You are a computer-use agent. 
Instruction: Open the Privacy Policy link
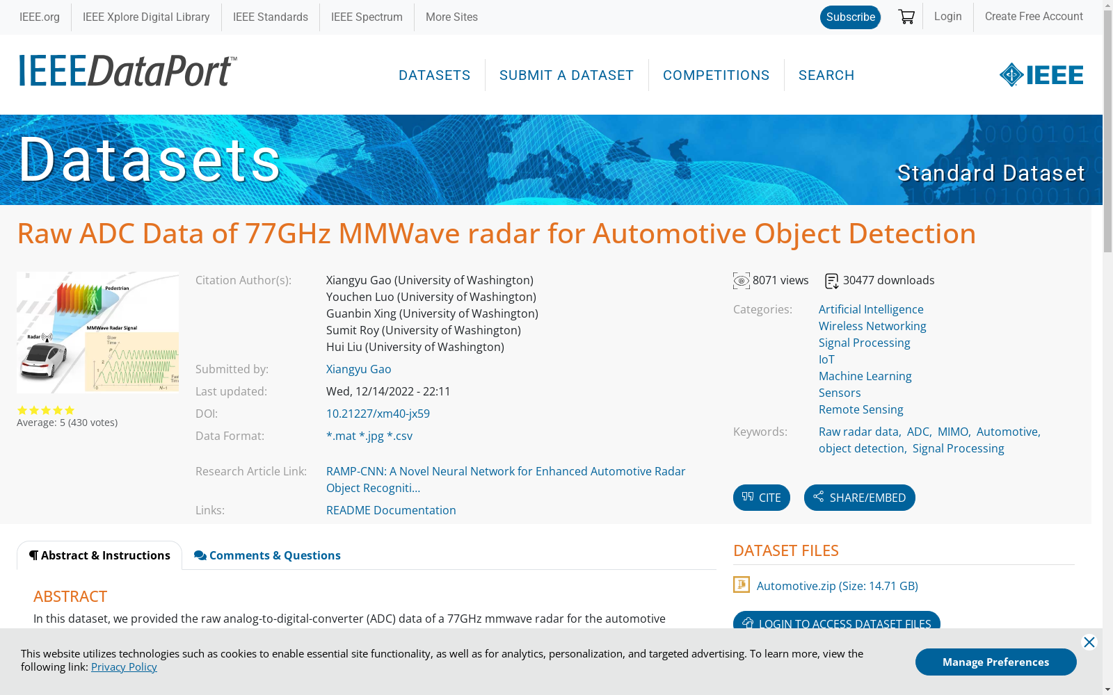[x=124, y=667]
